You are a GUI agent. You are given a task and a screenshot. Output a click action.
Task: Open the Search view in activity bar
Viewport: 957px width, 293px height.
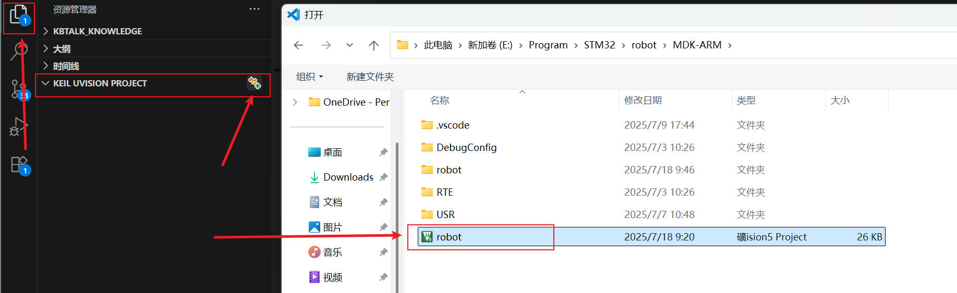click(19, 51)
